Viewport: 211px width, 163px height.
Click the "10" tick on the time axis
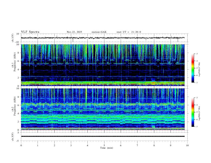[x=187, y=145]
